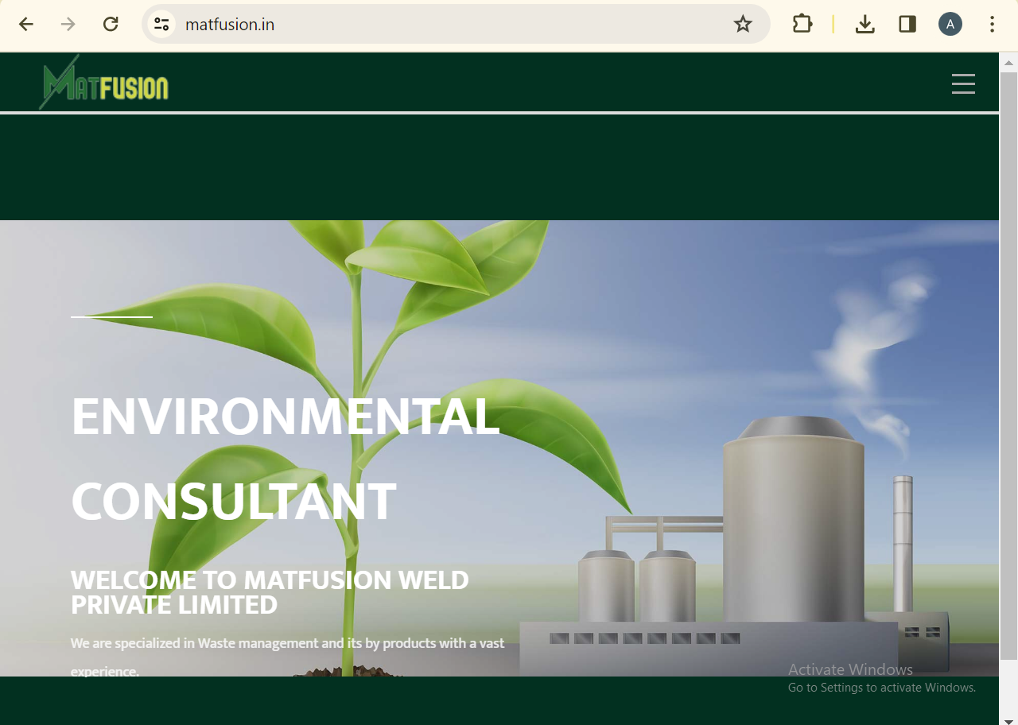Click "WELCOME TO MATFUSION WELD PRIVATE LIMITED" heading
1018x725 pixels.
point(270,592)
